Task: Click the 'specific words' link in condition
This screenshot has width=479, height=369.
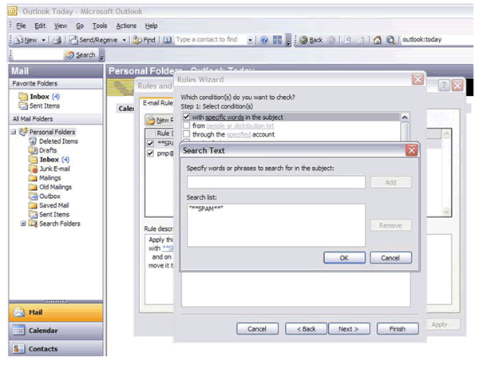Action: (224, 117)
